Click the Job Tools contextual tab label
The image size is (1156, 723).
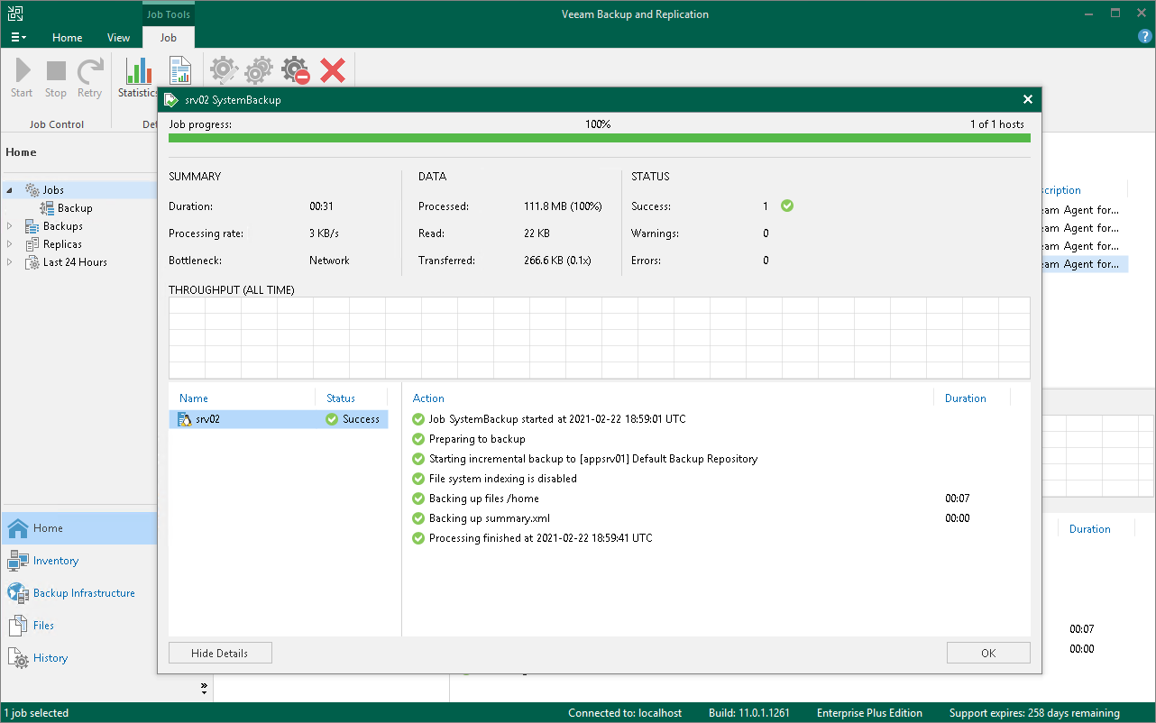(169, 14)
